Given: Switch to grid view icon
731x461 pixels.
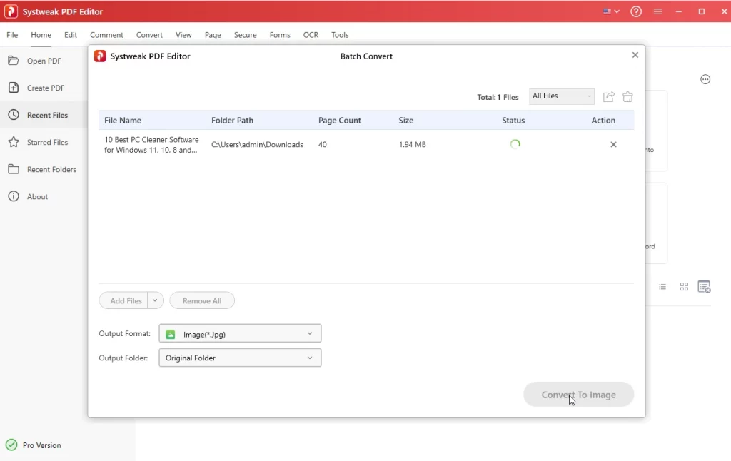Looking at the screenshot, I should [684, 287].
